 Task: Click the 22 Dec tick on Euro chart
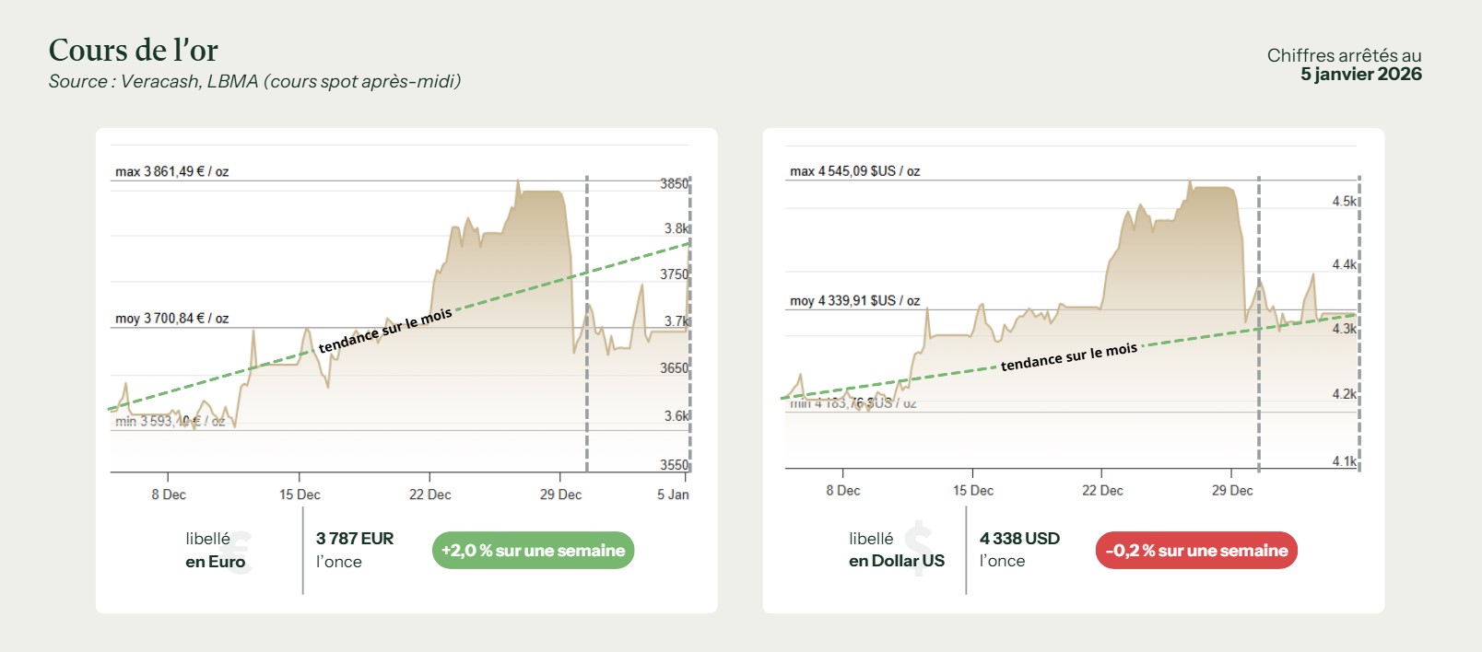tap(429, 495)
